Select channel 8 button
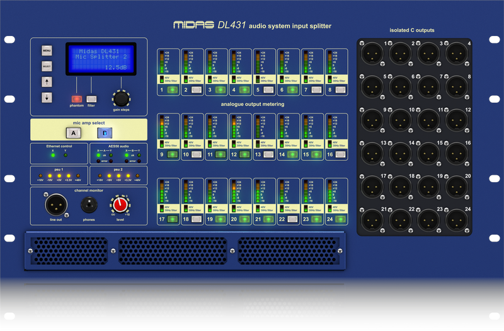 [x=341, y=90]
